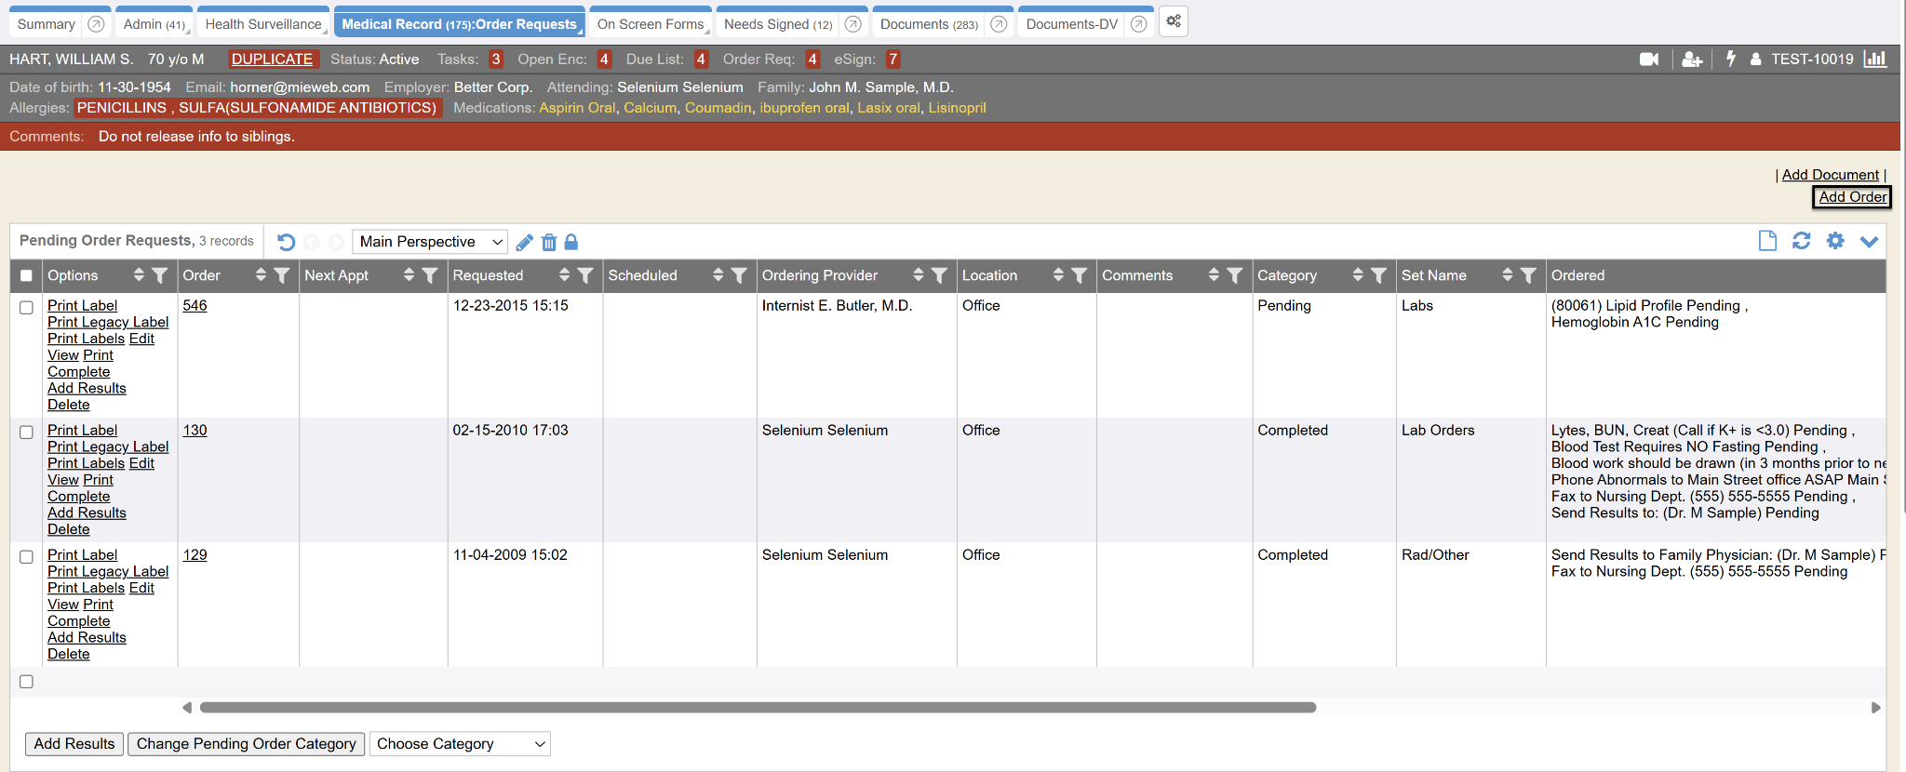Toggle the select-all checkbox in header row
The width and height of the screenshot is (1906, 772).
tap(26, 276)
